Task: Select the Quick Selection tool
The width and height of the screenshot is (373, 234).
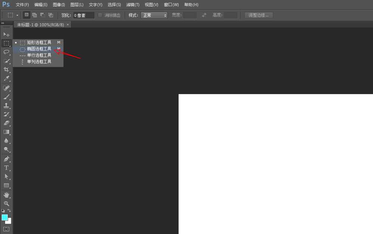Action: 6,61
